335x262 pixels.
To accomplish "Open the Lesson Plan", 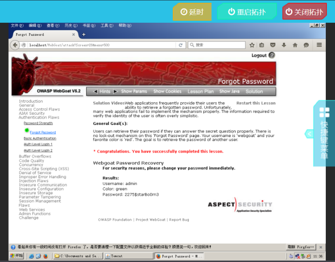I will pyautogui.click(x=200, y=92).
